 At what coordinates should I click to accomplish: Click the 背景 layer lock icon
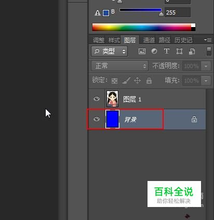point(194,119)
